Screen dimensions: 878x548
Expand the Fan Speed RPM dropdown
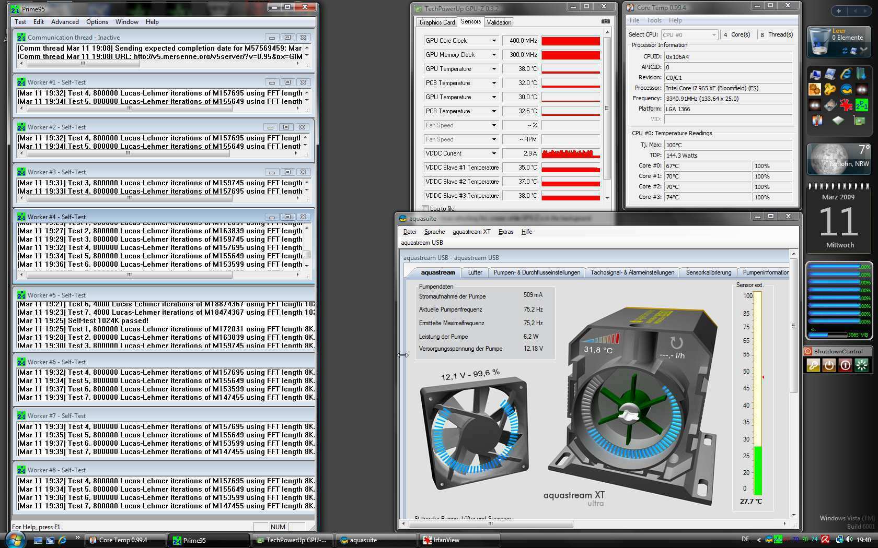[x=493, y=139]
